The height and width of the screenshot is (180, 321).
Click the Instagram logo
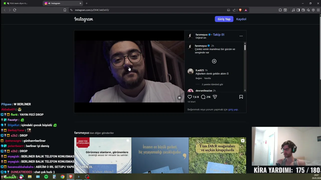tap(84, 19)
